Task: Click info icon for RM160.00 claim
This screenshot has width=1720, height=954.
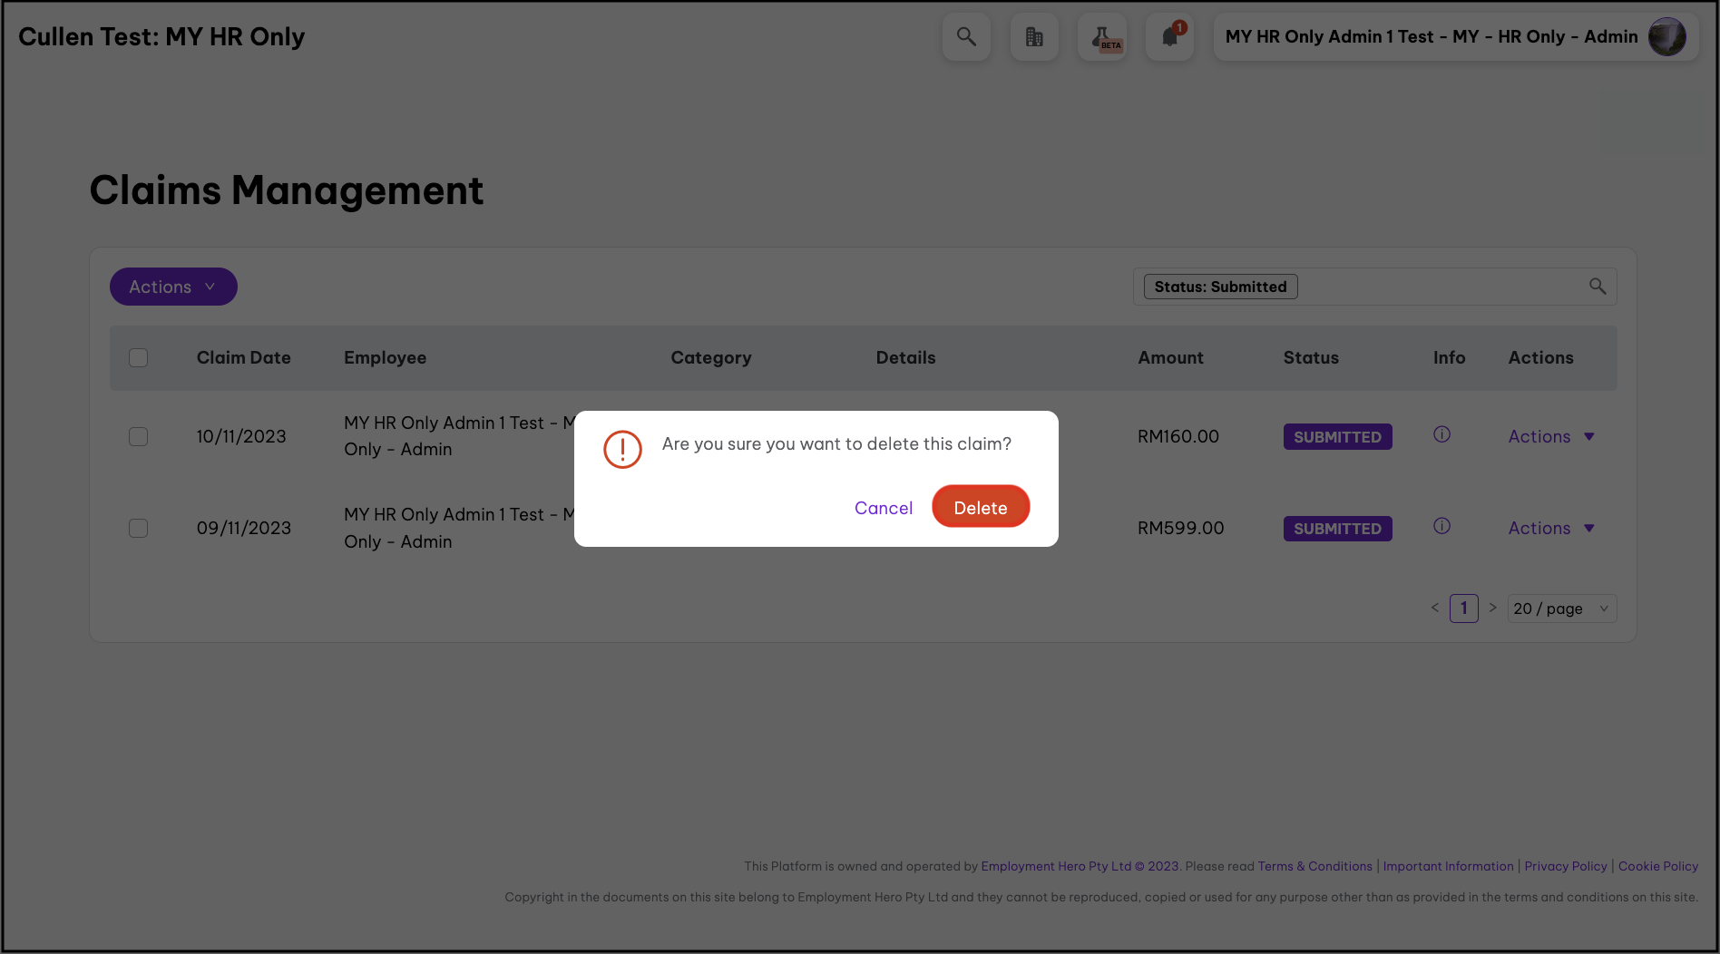Action: click(1441, 434)
